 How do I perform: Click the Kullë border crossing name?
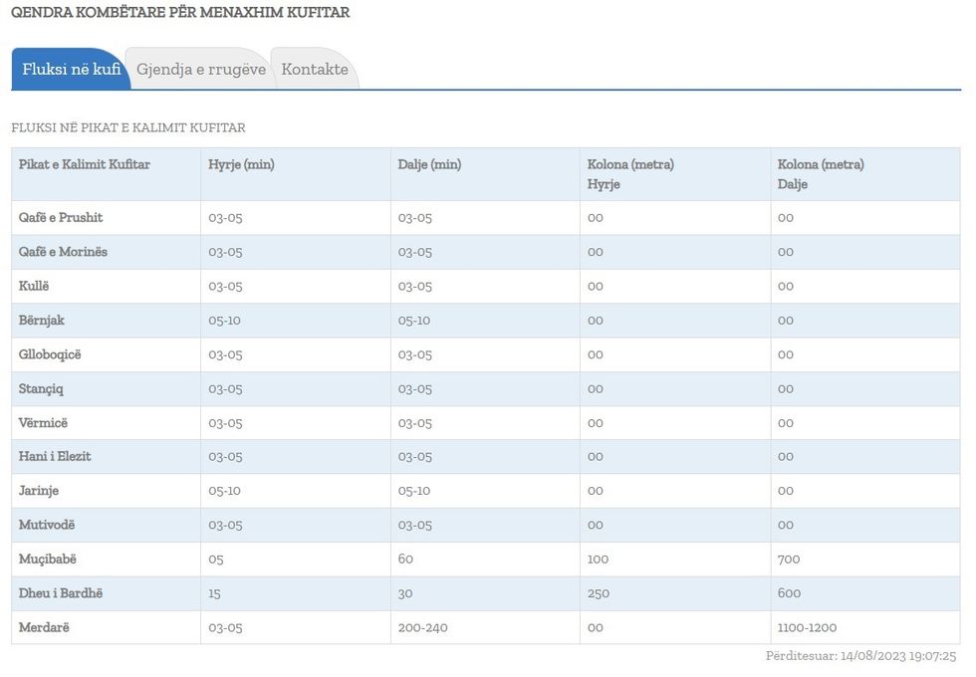click(x=34, y=286)
